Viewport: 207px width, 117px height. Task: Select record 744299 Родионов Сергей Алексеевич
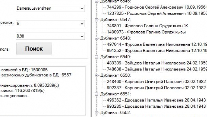point(157,7)
